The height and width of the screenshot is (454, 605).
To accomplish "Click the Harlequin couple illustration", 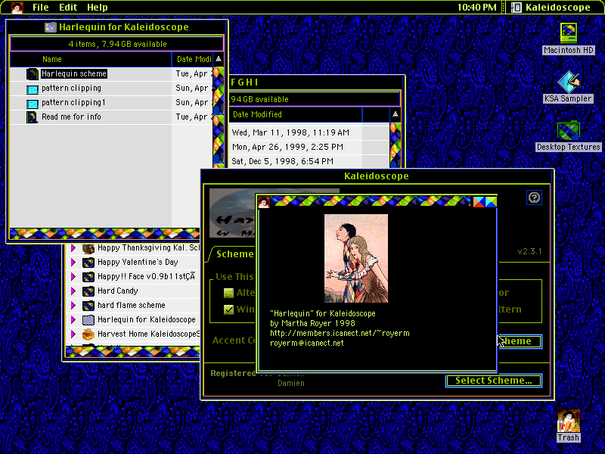I will click(x=356, y=258).
